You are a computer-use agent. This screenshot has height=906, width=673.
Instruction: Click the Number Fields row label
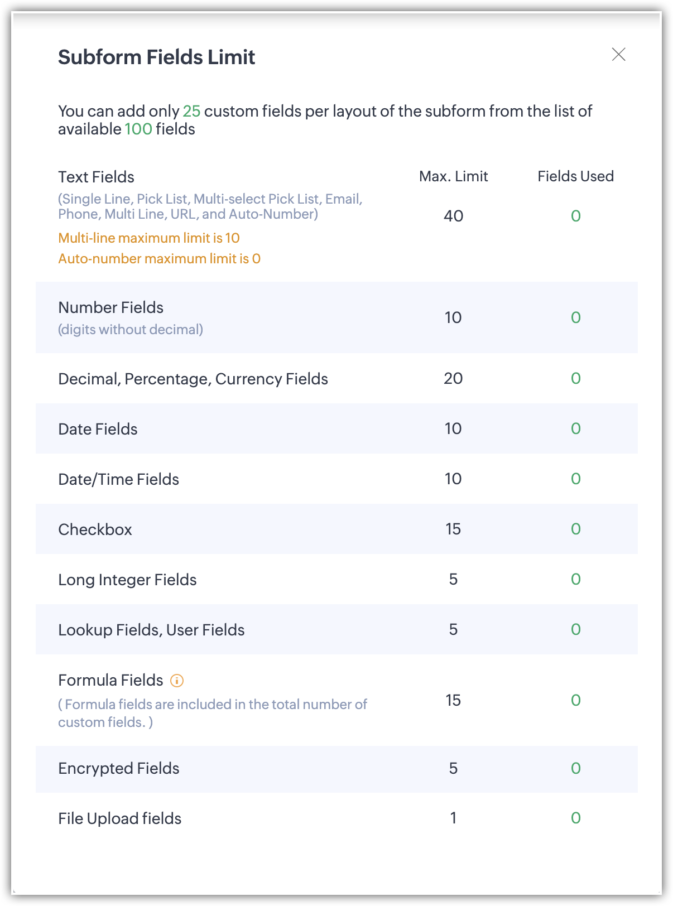[110, 307]
